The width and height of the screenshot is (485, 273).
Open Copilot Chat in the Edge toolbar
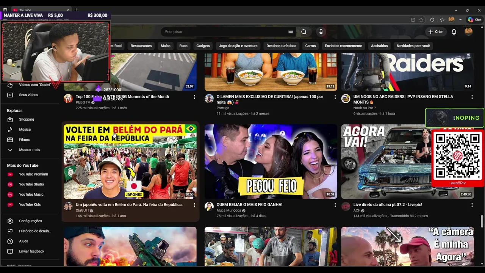point(474,20)
